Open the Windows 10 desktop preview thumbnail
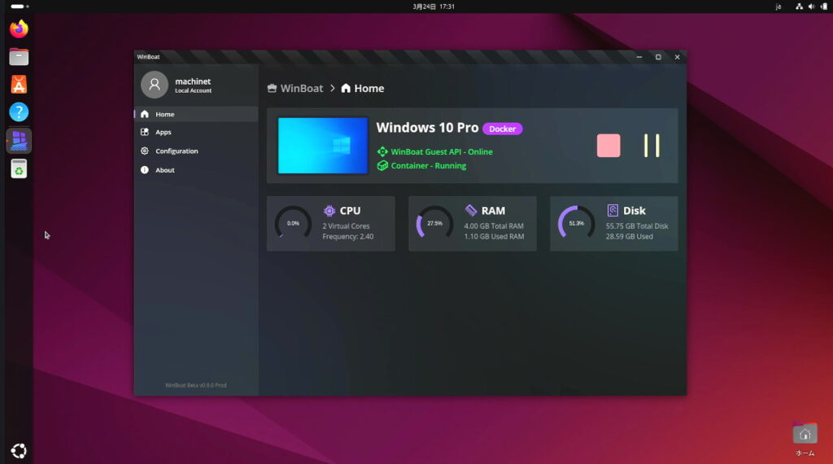The image size is (833, 464). [x=323, y=146]
